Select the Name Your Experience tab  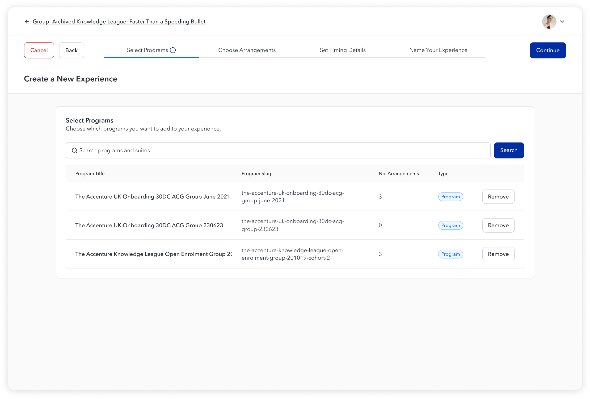438,50
